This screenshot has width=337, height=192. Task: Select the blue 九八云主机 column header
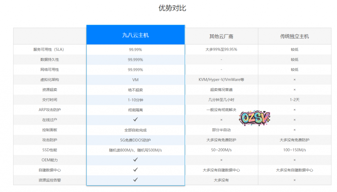(x=135, y=35)
